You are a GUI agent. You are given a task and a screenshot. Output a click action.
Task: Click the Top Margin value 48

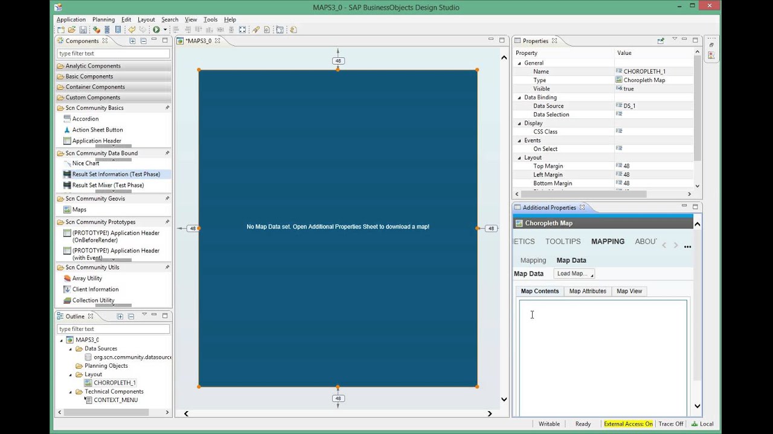(x=626, y=166)
